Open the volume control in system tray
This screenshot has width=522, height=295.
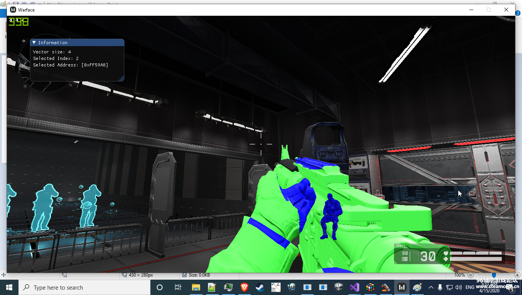[458, 287]
